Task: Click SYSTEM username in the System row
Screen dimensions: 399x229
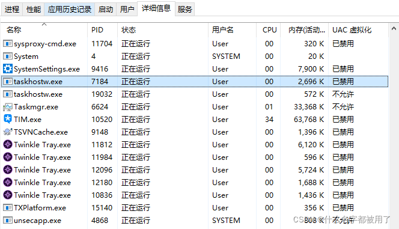Action: click(x=226, y=56)
